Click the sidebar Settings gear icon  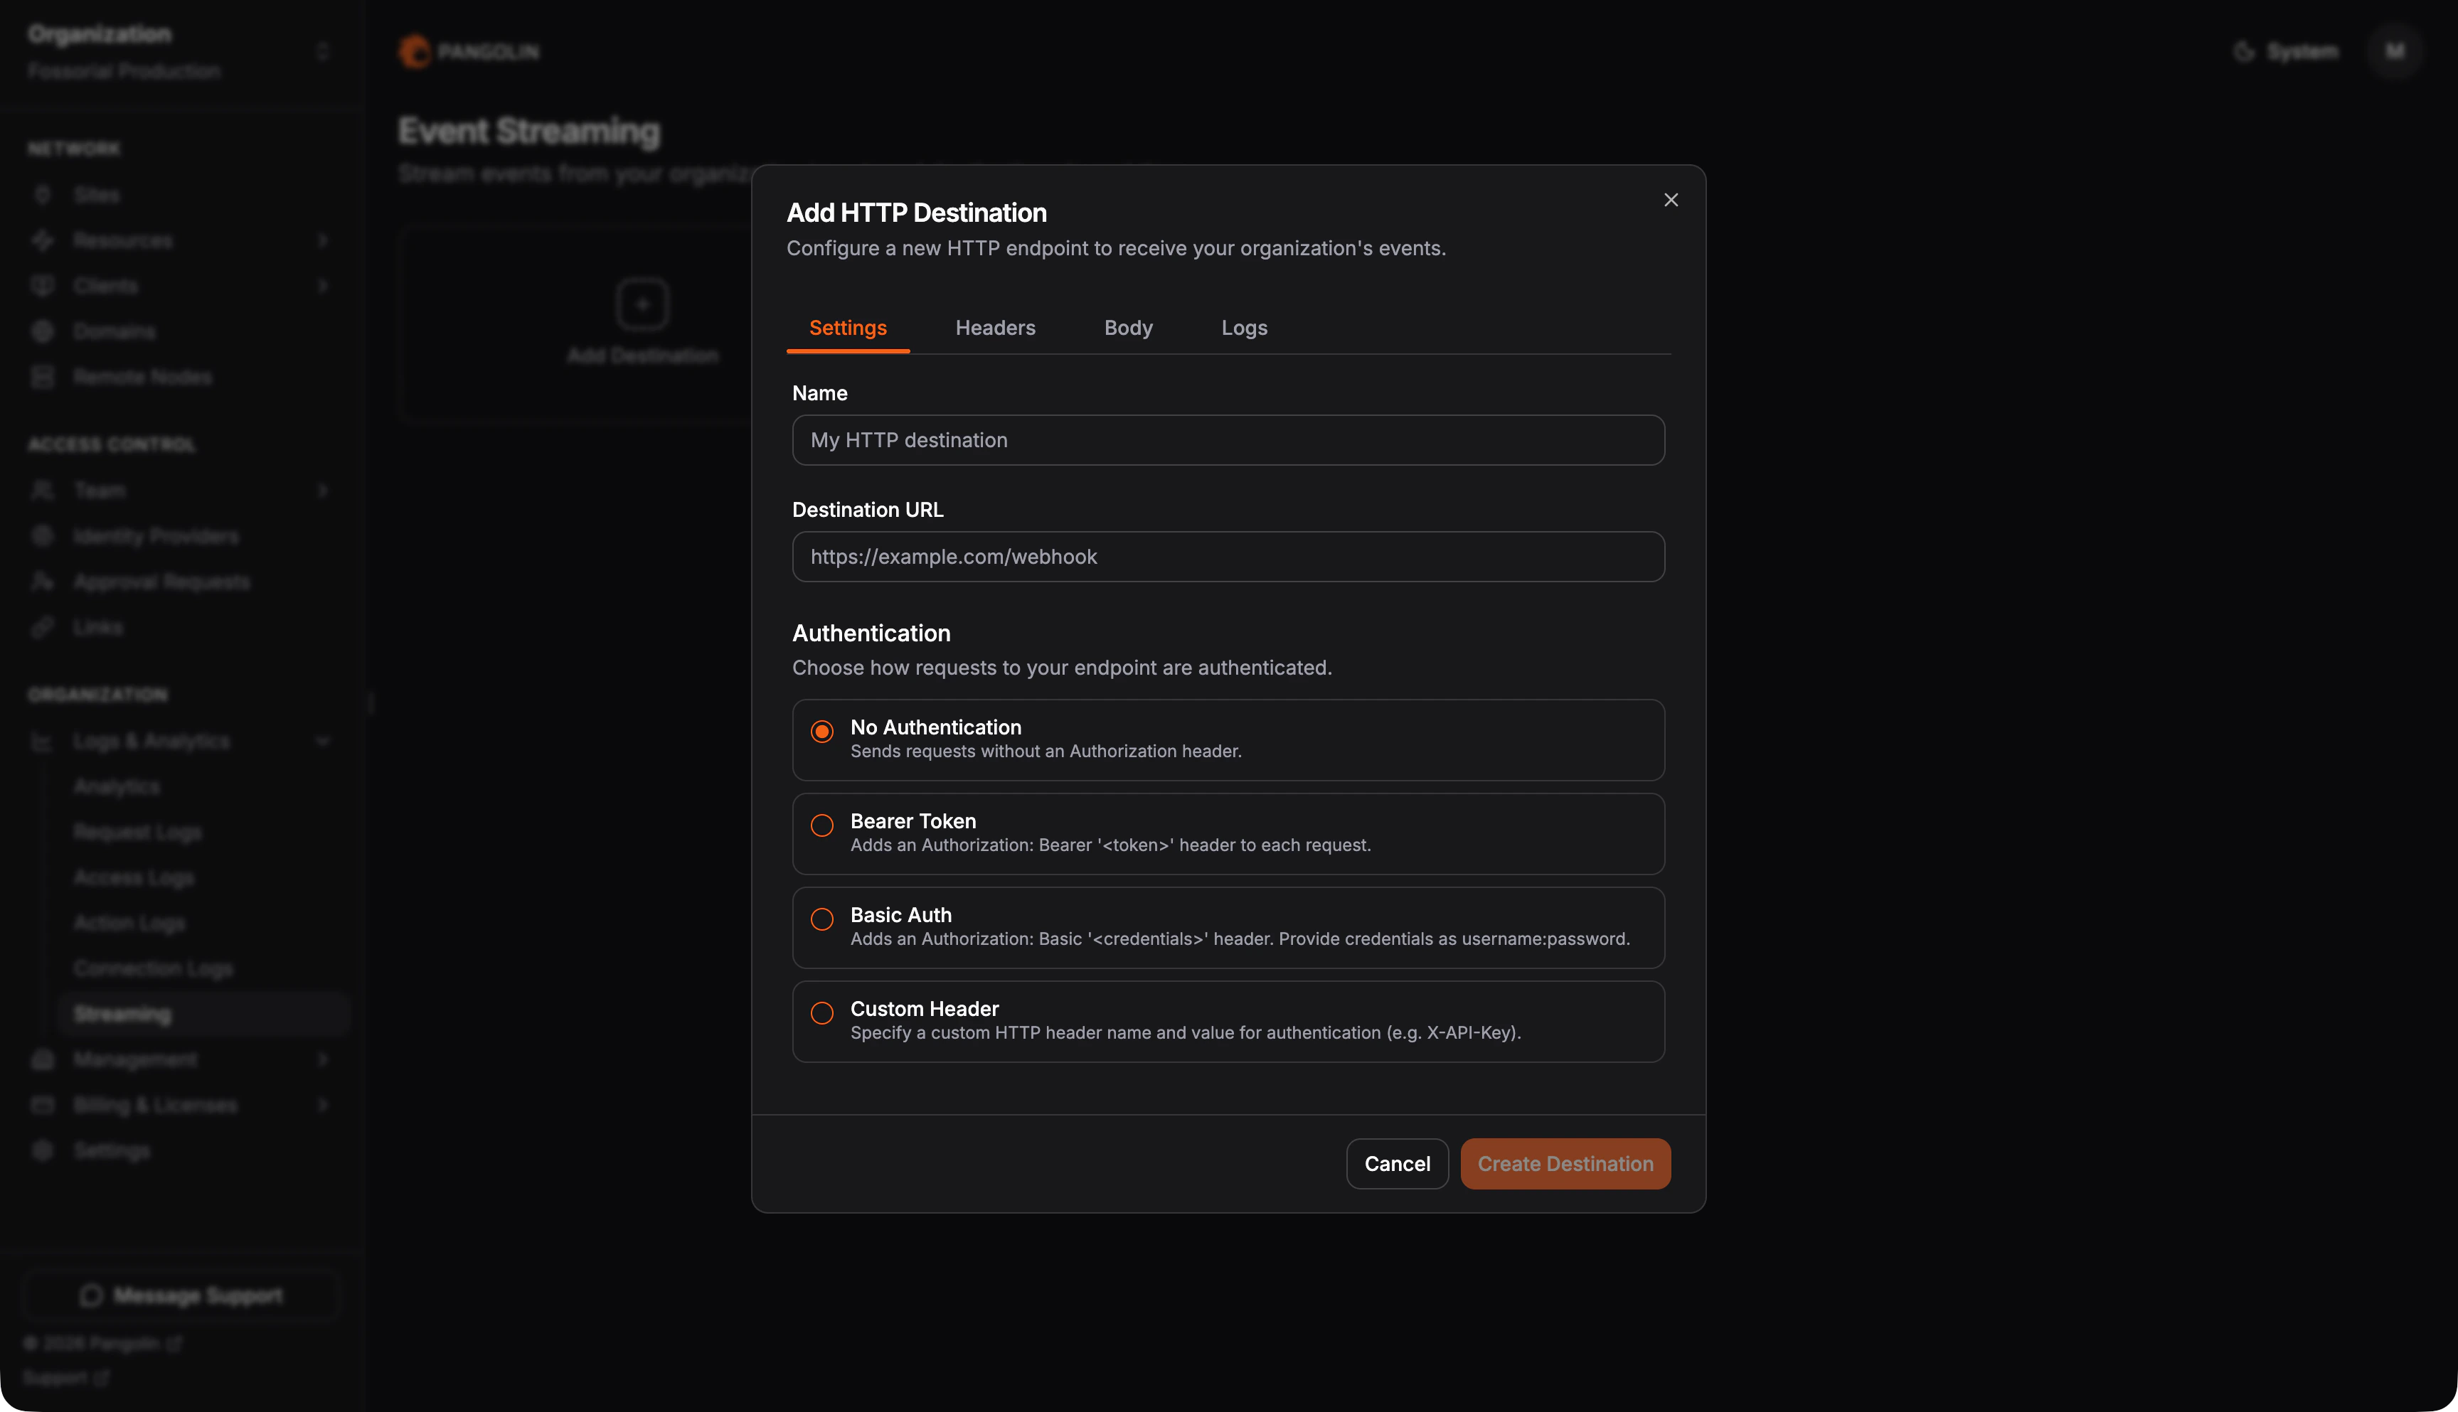(x=43, y=1150)
